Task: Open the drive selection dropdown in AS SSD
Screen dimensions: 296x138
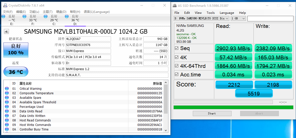Action: [201, 19]
